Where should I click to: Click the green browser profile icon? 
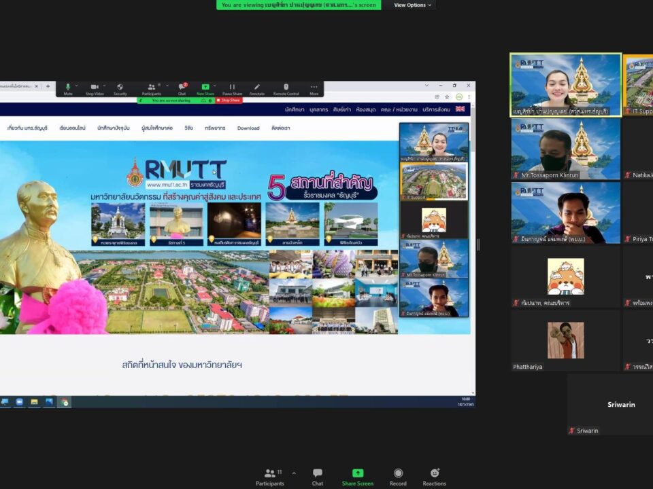tap(459, 97)
